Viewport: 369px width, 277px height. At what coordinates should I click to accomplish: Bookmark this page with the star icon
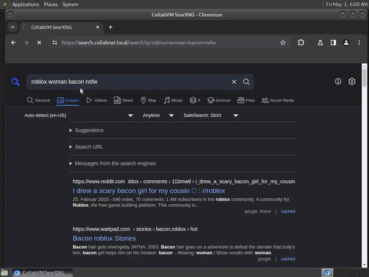tap(283, 43)
